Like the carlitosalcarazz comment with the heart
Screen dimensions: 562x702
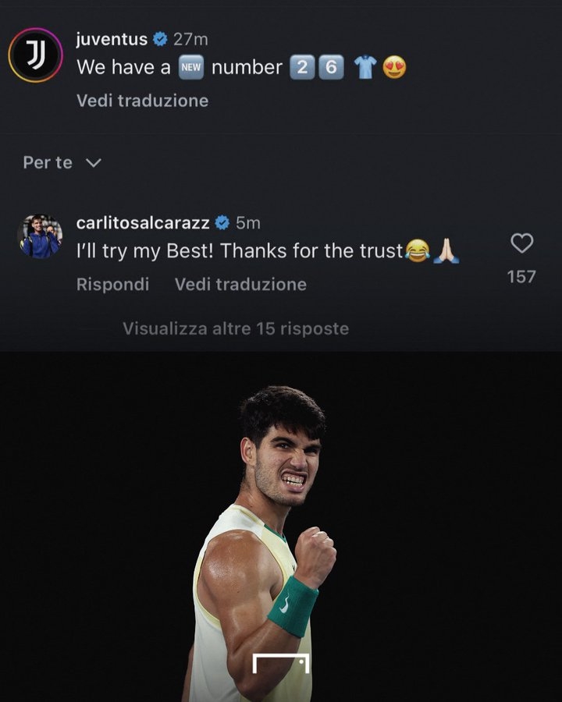coord(522,243)
